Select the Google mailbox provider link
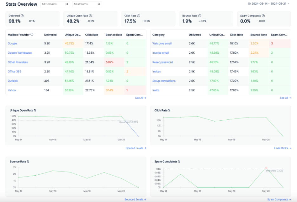The width and height of the screenshot is (297, 202). [x=12, y=44]
